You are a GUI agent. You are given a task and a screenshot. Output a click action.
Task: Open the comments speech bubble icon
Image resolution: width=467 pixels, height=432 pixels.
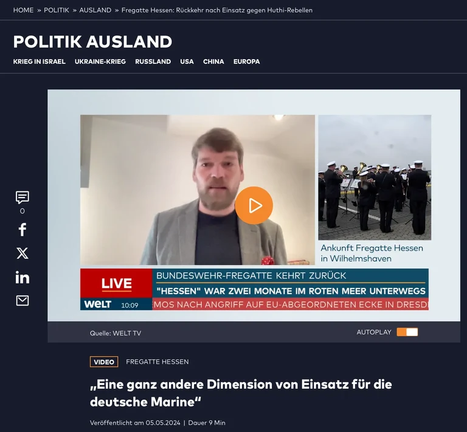[22, 197]
